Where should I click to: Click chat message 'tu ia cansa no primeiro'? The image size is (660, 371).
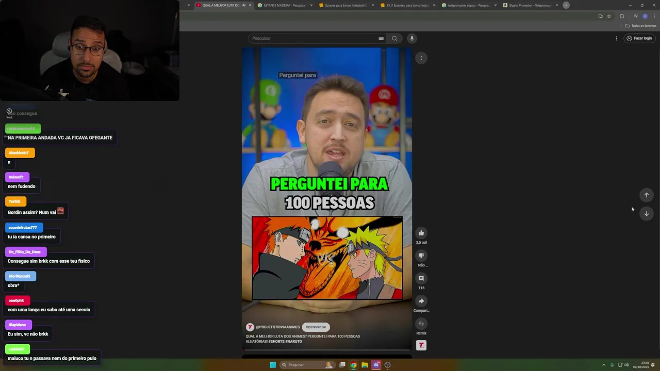point(31,237)
